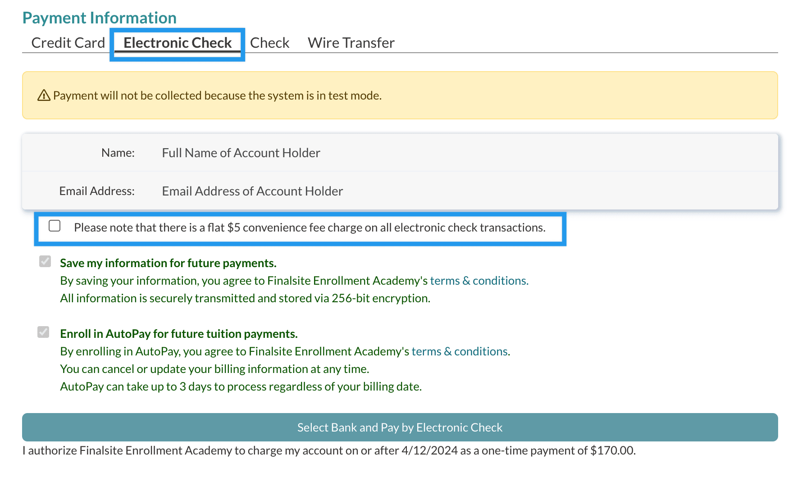Toggle Enroll in AutoPay checkbox
The image size is (793, 500).
tap(43, 332)
